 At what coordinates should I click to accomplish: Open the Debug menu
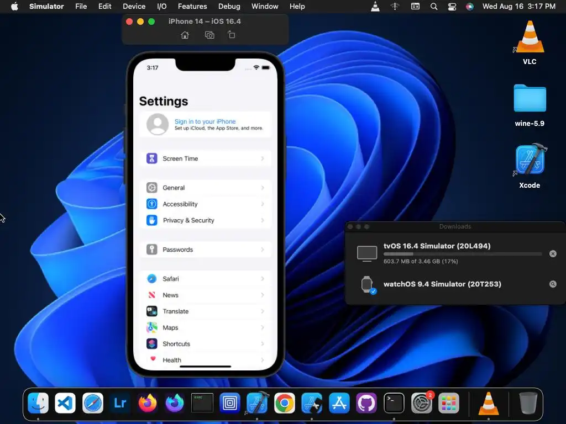[x=229, y=6]
